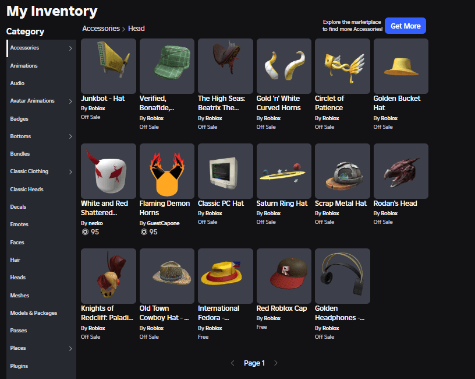The width and height of the screenshot is (475, 379).
Task: Select the Bundles category
Action: pos(41,154)
